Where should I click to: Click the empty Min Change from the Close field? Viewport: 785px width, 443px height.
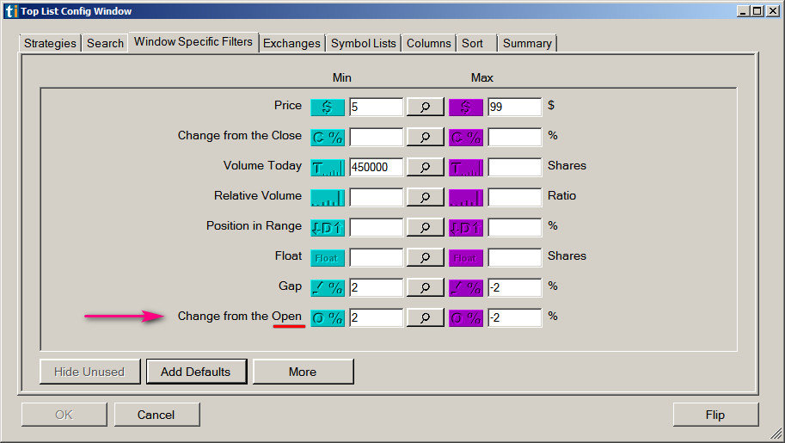376,137
